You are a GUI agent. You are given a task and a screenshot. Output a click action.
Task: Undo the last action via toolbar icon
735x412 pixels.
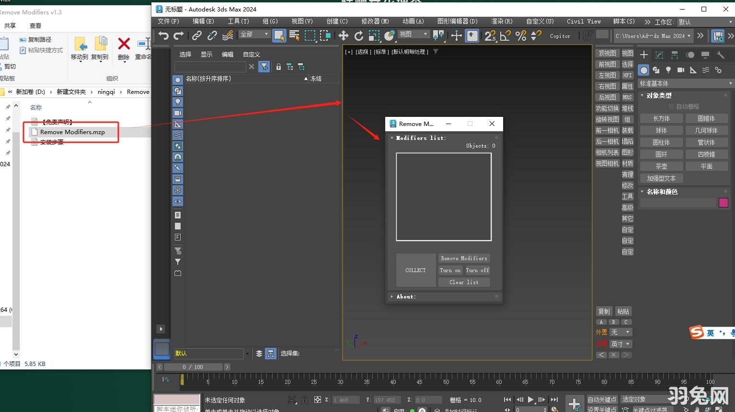pos(164,36)
